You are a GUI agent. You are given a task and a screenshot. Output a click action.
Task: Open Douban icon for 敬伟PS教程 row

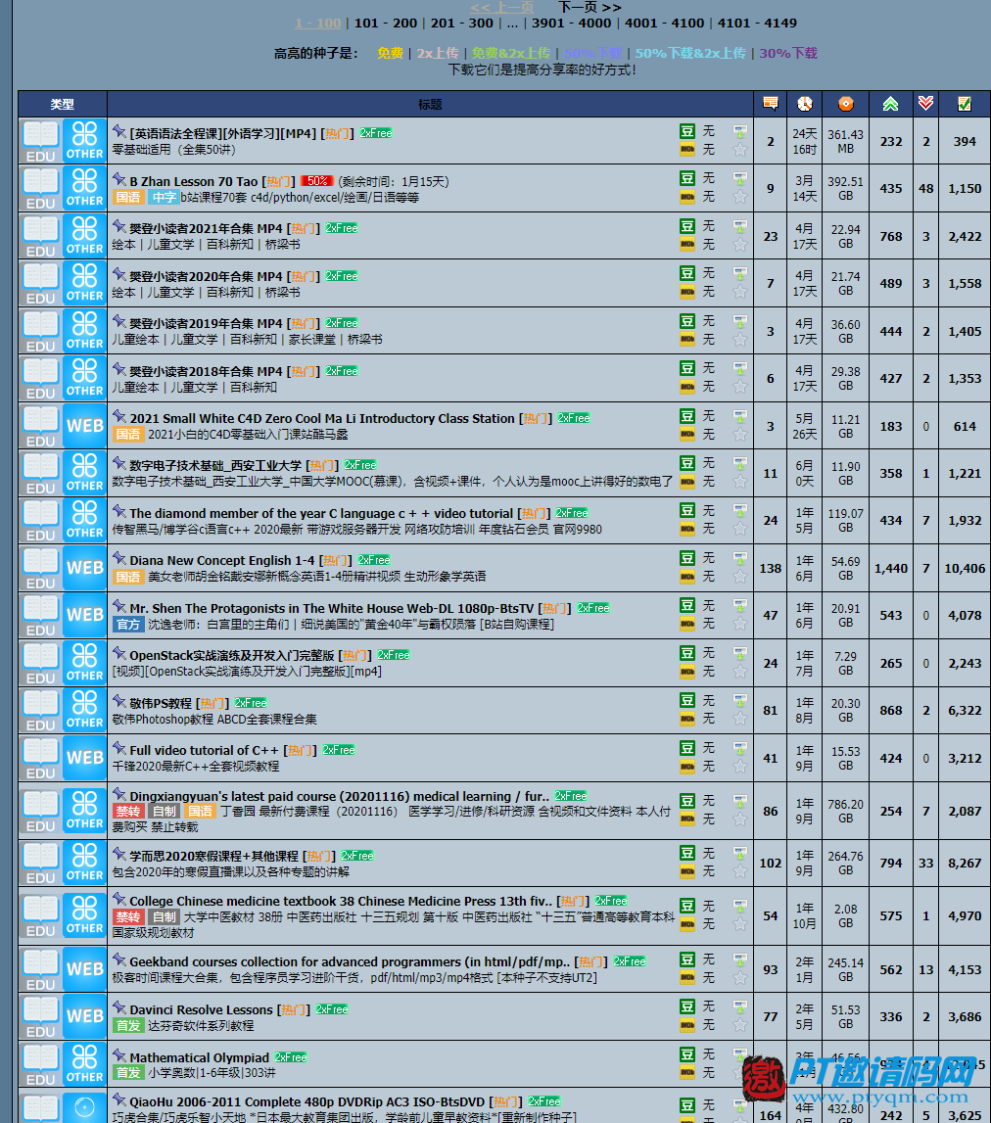click(687, 700)
